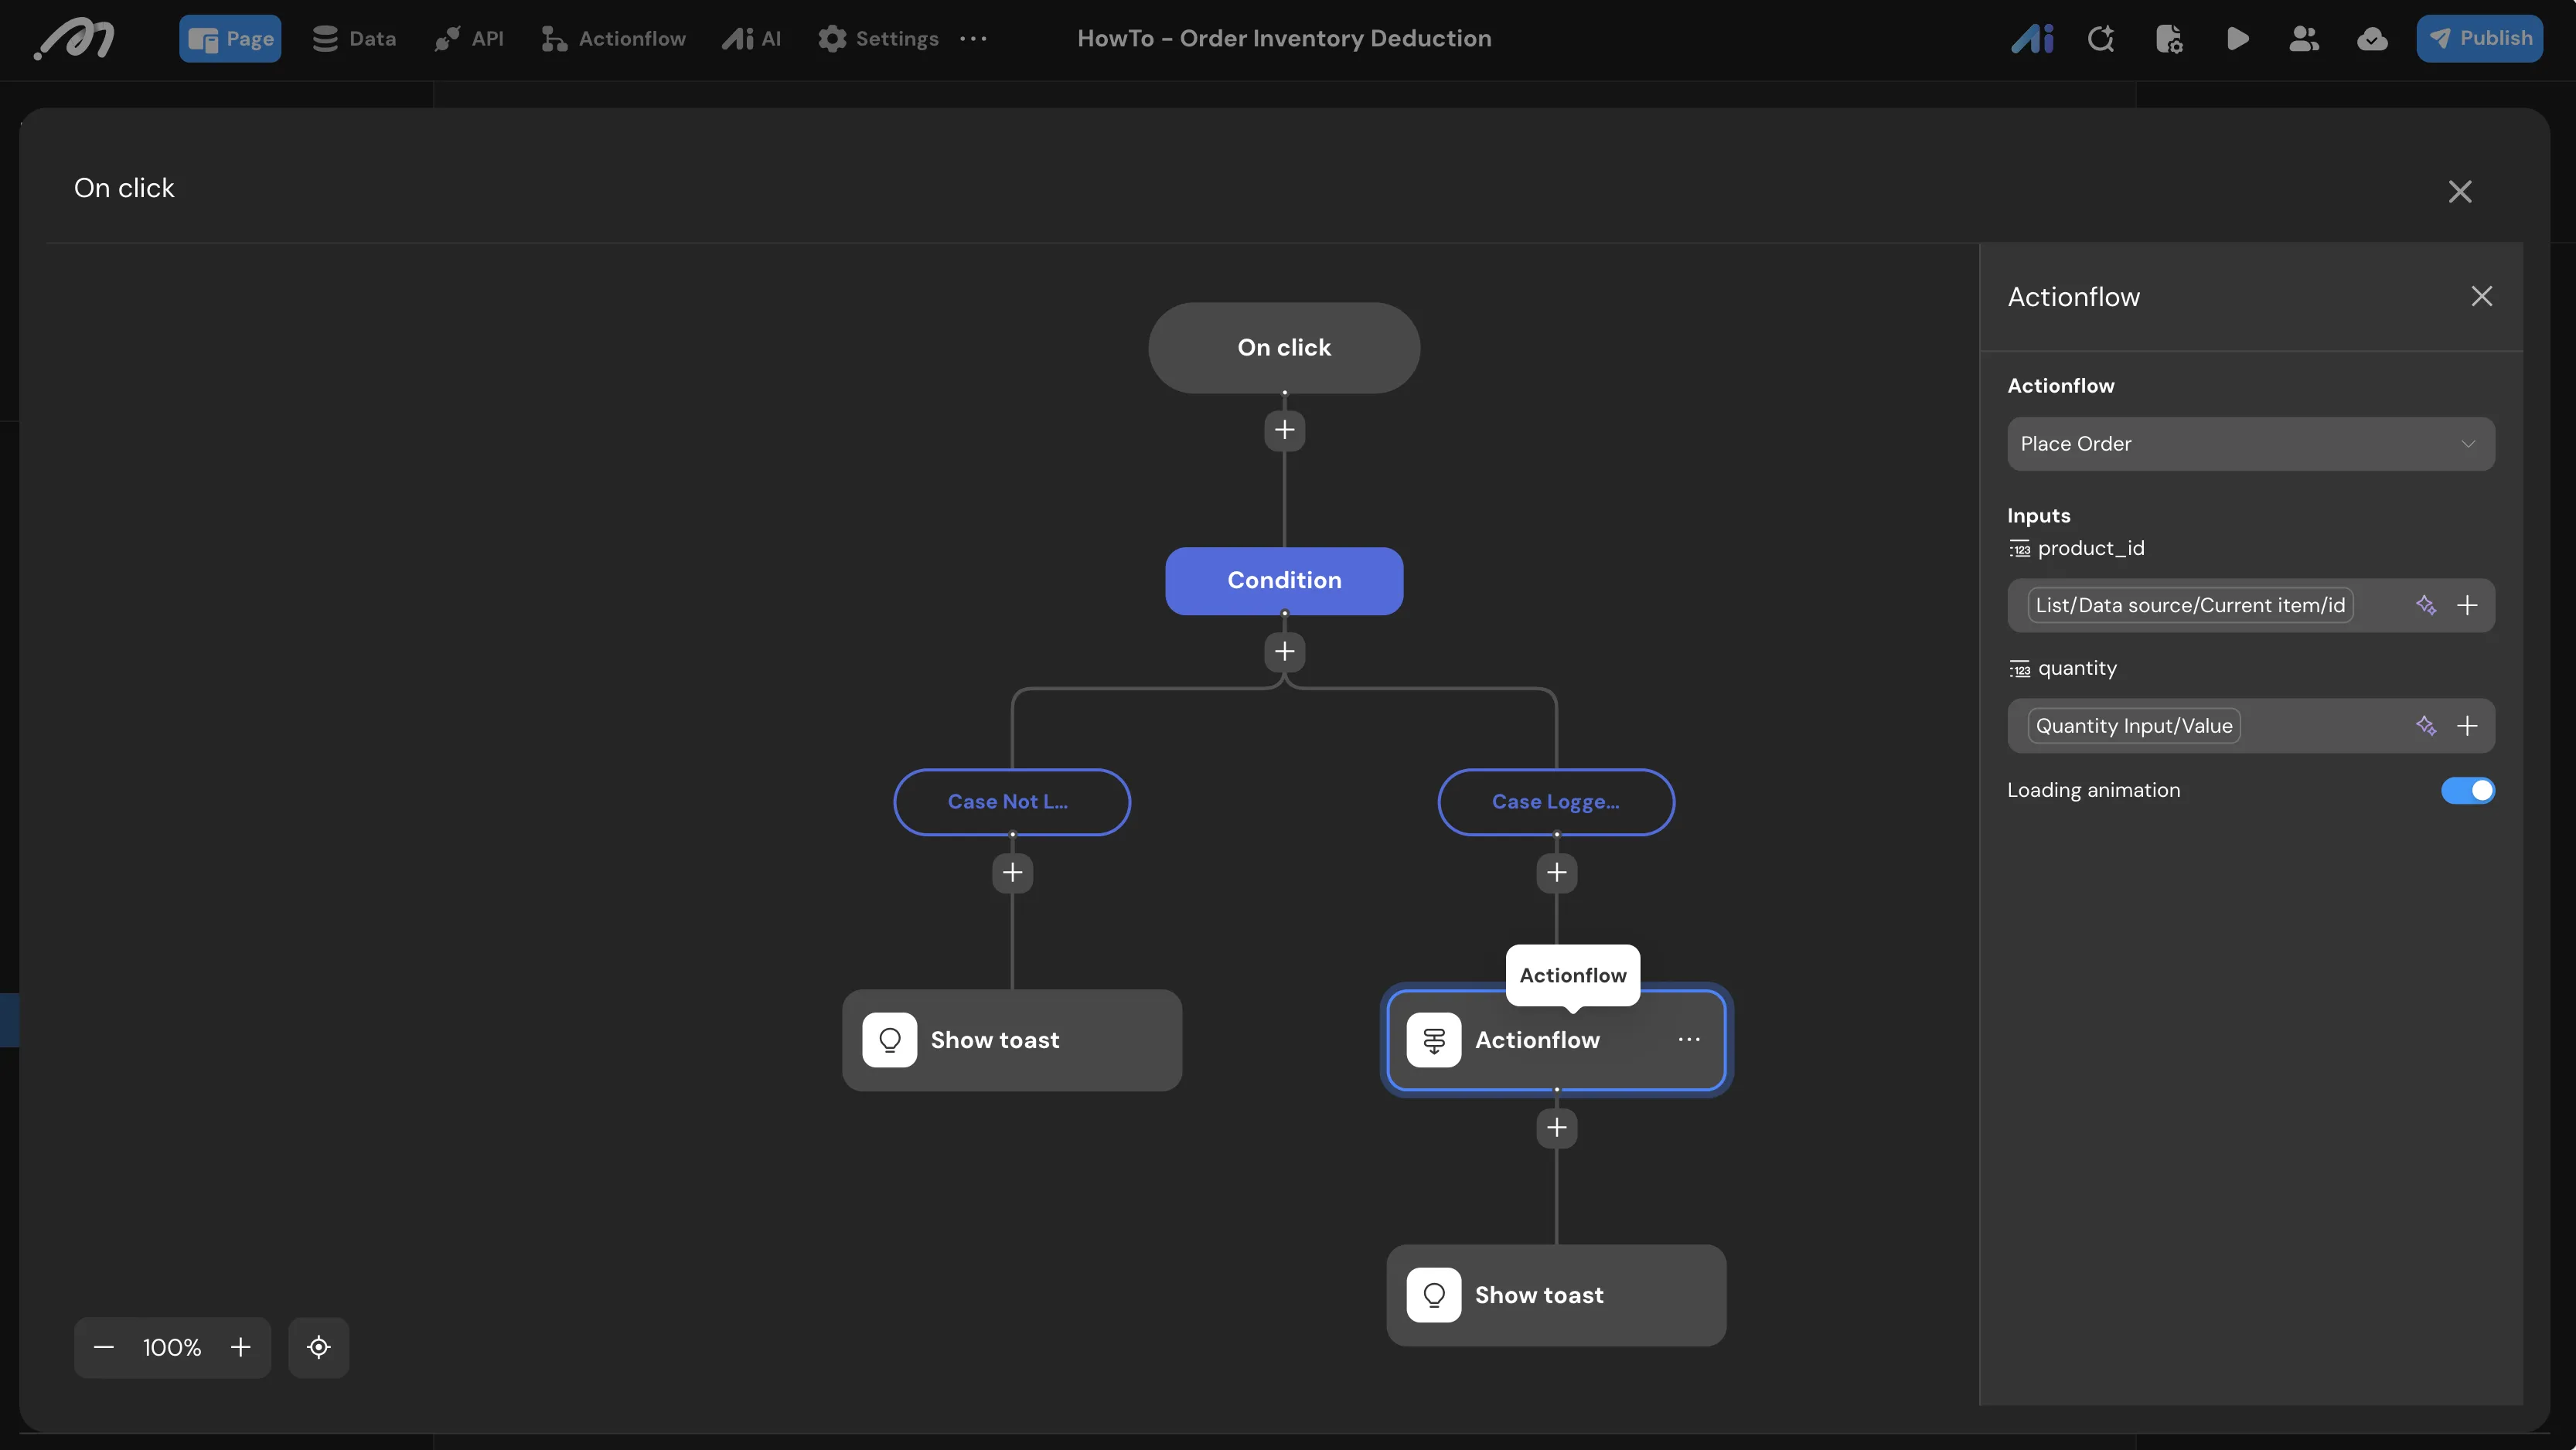Click the Publish button
This screenshot has height=1450, width=2576.
point(2480,39)
